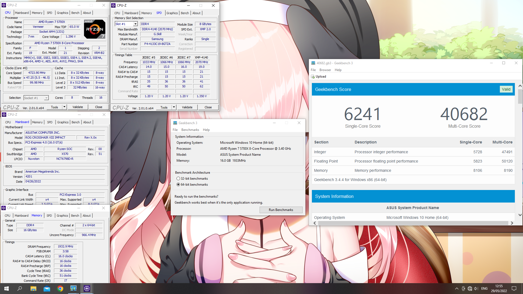This screenshot has width=523, height=294.
Task: Click the 40682 Multi-Core Score
Action: [464, 114]
